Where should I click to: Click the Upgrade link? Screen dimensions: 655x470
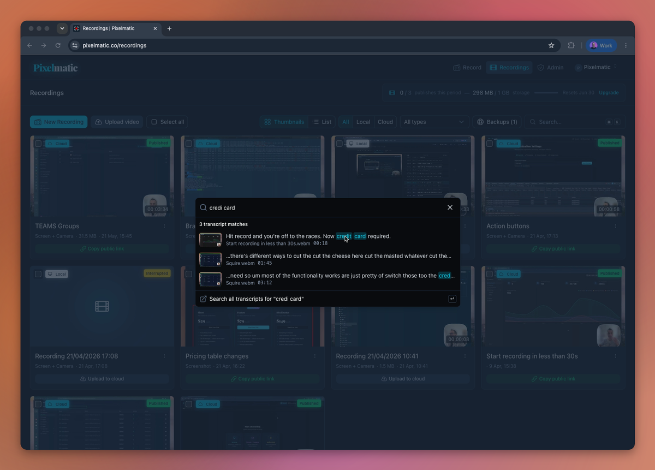609,93
